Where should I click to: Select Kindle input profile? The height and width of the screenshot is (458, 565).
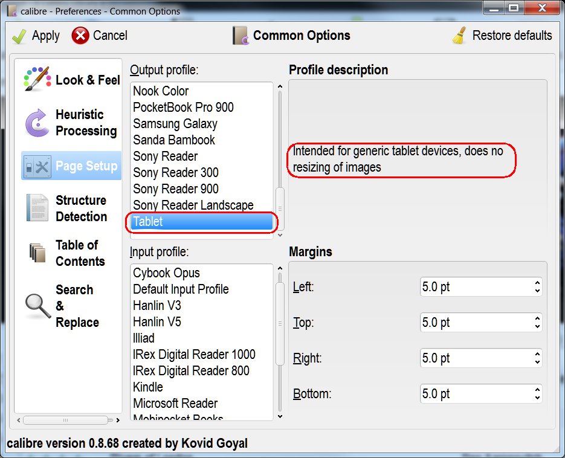click(202, 387)
